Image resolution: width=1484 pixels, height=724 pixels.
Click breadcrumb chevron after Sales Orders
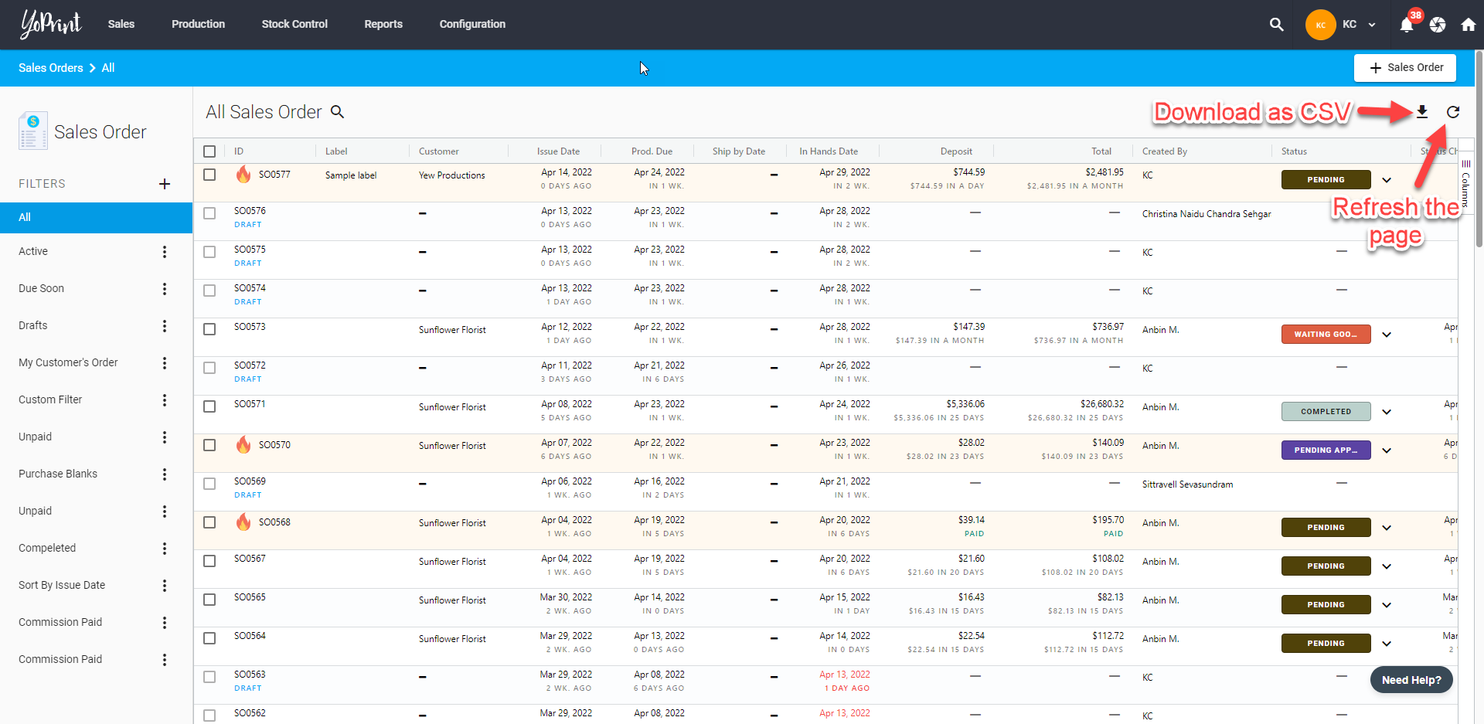point(93,68)
